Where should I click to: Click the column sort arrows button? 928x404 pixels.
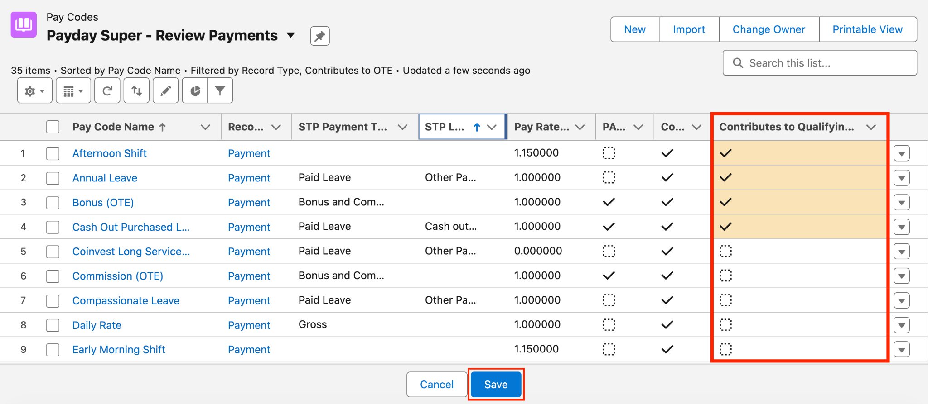point(136,91)
